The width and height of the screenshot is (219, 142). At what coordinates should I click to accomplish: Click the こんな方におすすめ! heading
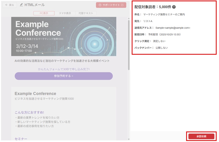tap(29, 112)
